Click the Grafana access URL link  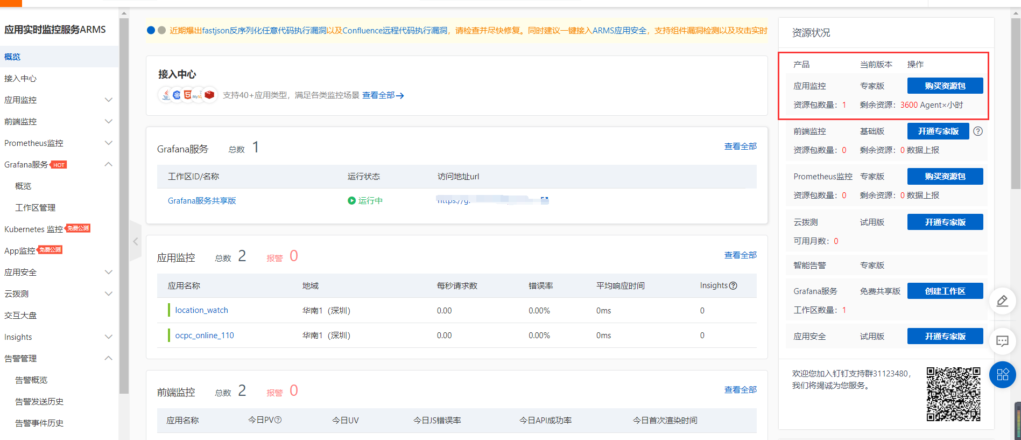pyautogui.click(x=487, y=200)
